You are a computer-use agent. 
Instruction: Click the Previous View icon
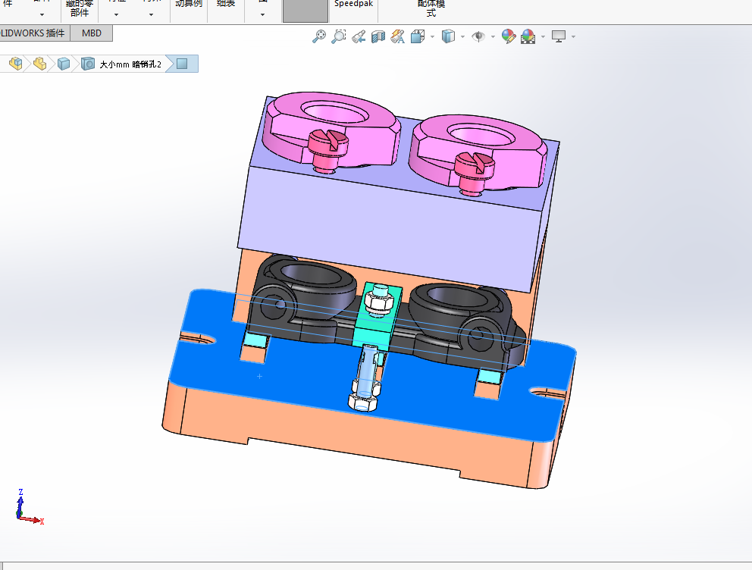coord(359,36)
